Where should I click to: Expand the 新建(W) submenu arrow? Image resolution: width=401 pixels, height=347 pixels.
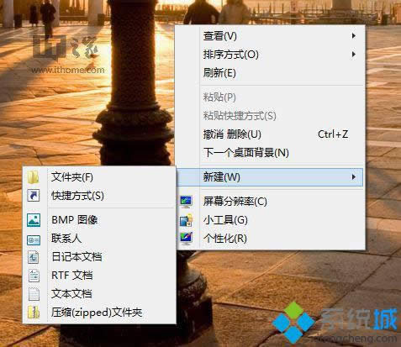point(354,177)
